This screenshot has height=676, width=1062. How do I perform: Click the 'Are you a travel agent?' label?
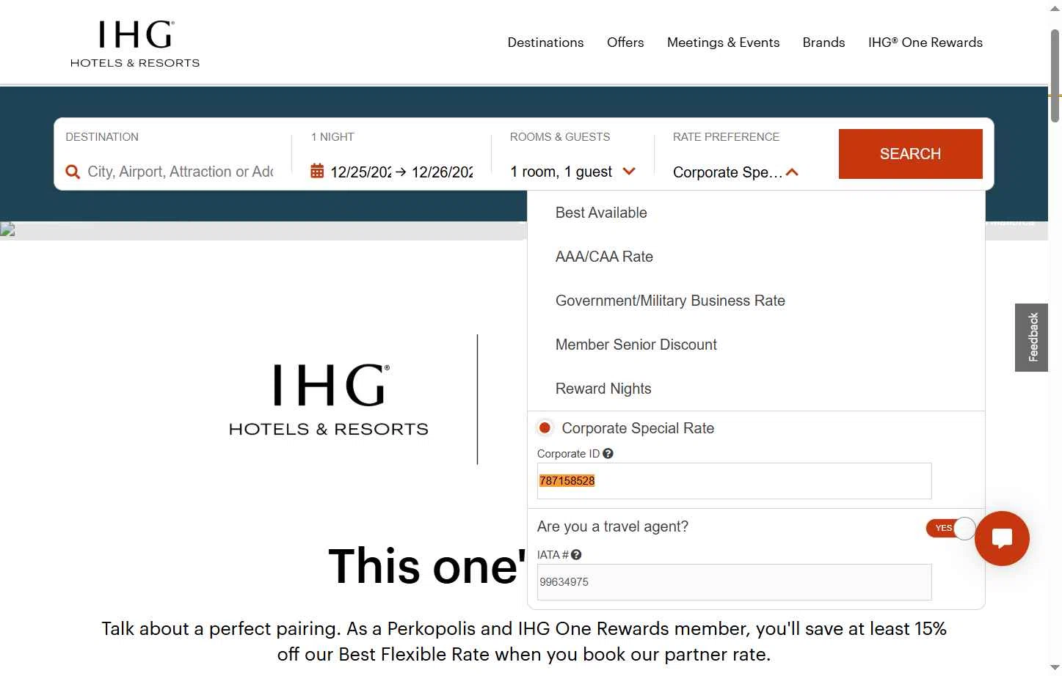click(x=613, y=526)
